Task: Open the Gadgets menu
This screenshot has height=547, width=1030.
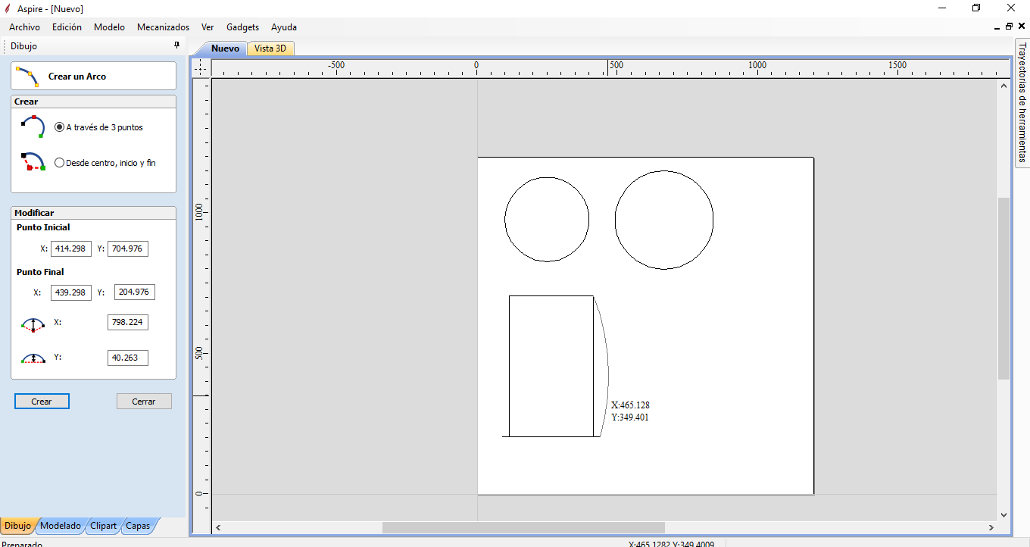Action: coord(242,27)
